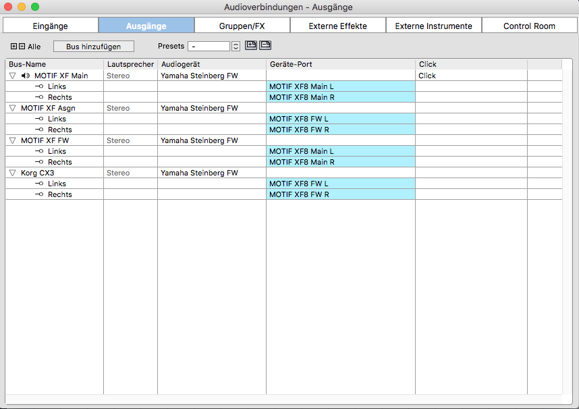Click Stereo cell of Korg CX3
This screenshot has height=409, width=579.
point(131,173)
